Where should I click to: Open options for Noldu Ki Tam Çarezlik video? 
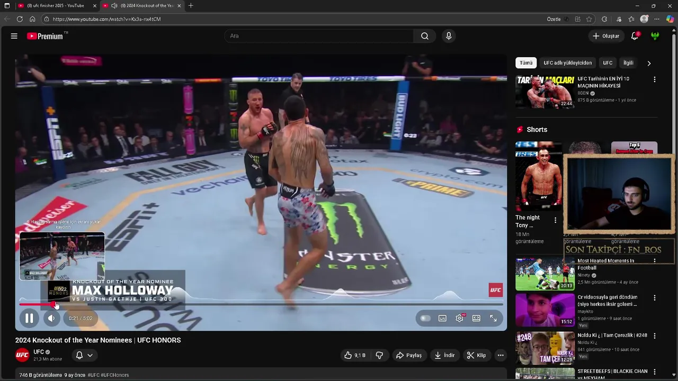point(654,336)
